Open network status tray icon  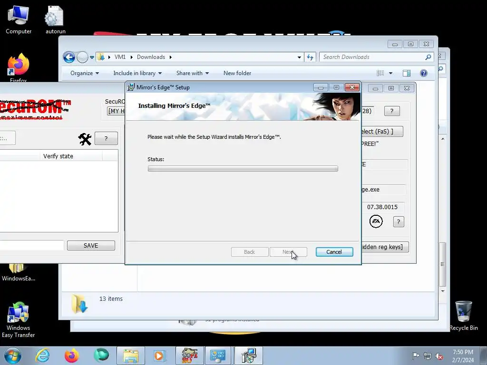(428, 356)
